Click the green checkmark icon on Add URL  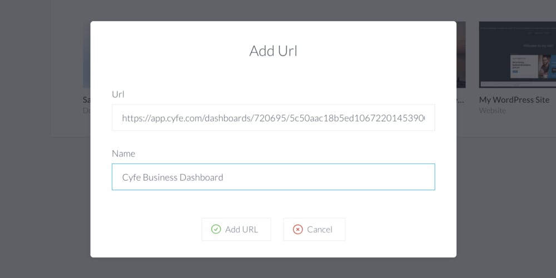216,229
